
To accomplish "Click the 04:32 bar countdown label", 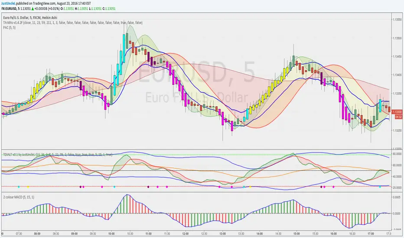I will (x=398, y=116).
